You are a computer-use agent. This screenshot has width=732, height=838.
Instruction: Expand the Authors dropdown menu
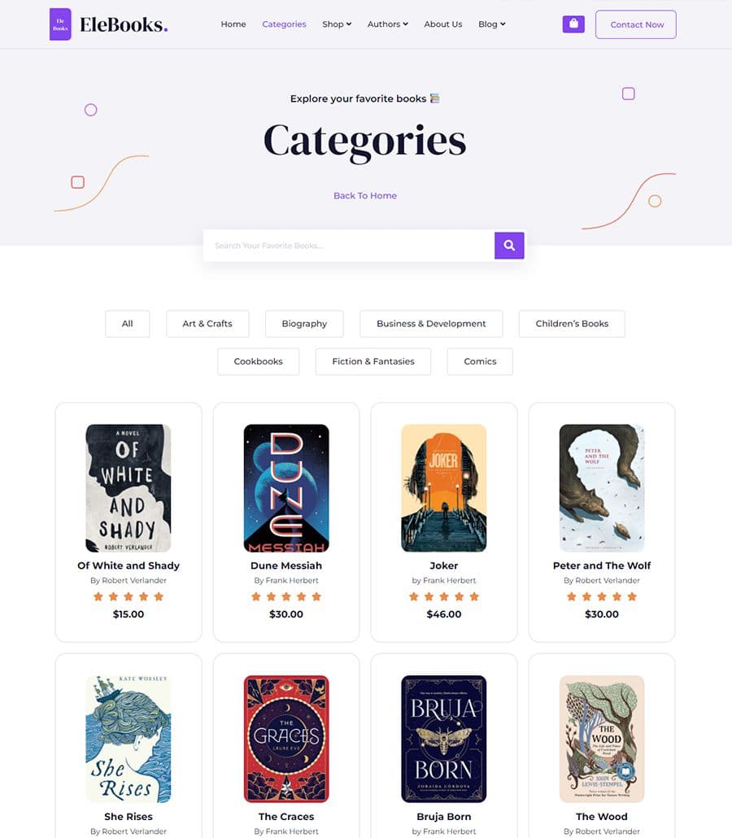[387, 24]
